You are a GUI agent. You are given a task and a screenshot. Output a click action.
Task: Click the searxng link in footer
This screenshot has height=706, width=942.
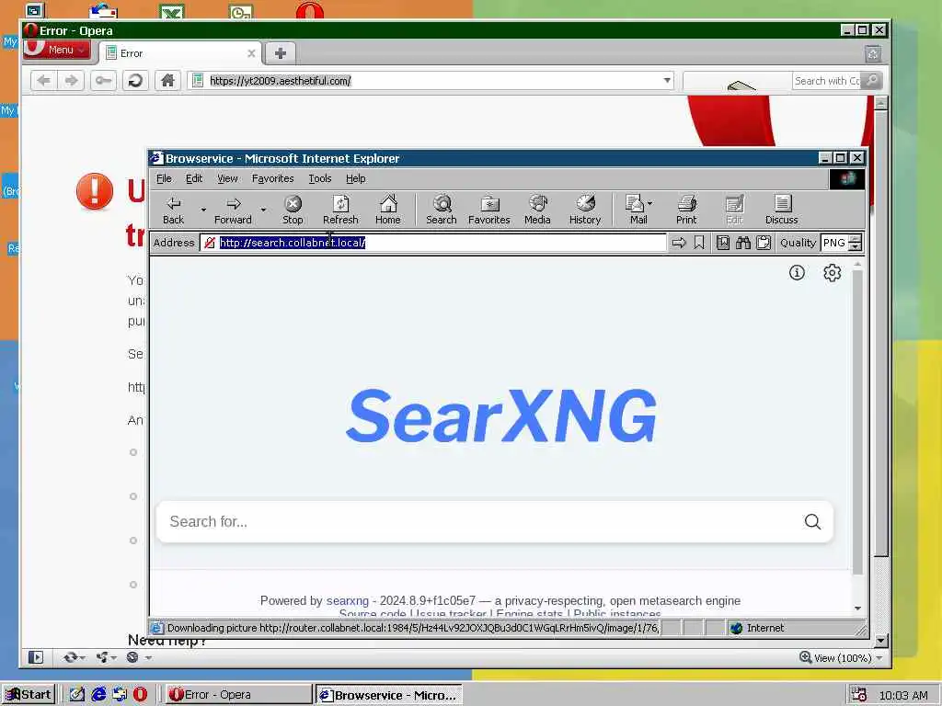coord(347,600)
